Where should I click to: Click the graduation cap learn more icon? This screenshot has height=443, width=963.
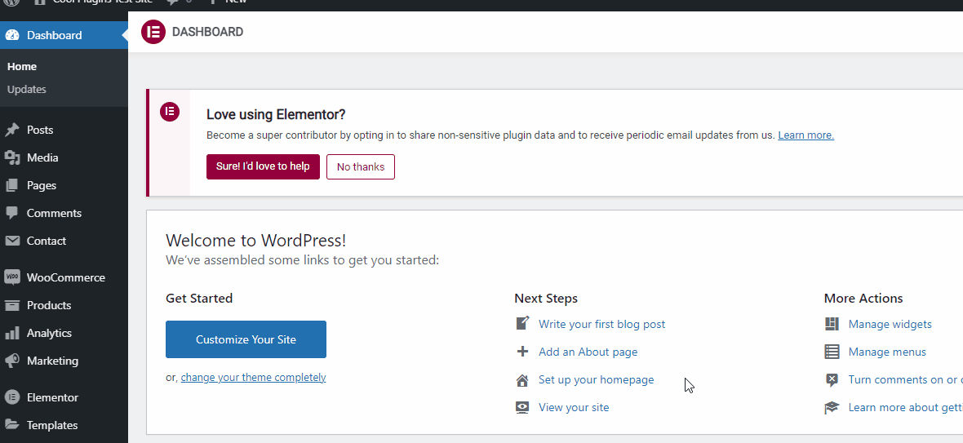click(x=832, y=407)
